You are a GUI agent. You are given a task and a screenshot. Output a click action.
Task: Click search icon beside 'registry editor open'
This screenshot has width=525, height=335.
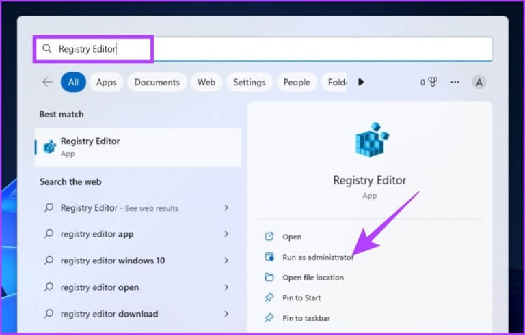(49, 287)
